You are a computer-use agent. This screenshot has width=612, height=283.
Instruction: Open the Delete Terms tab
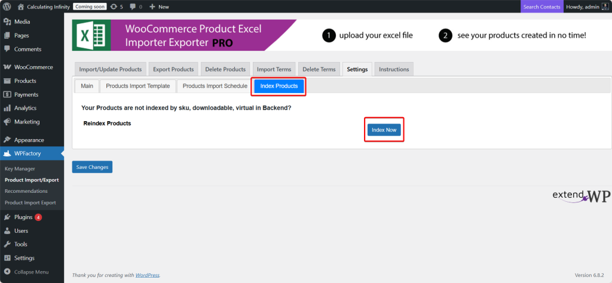[x=319, y=69]
